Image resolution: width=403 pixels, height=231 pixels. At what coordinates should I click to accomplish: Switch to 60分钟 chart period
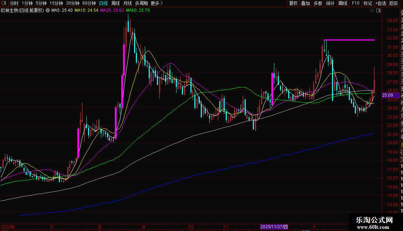(x=89, y=3)
